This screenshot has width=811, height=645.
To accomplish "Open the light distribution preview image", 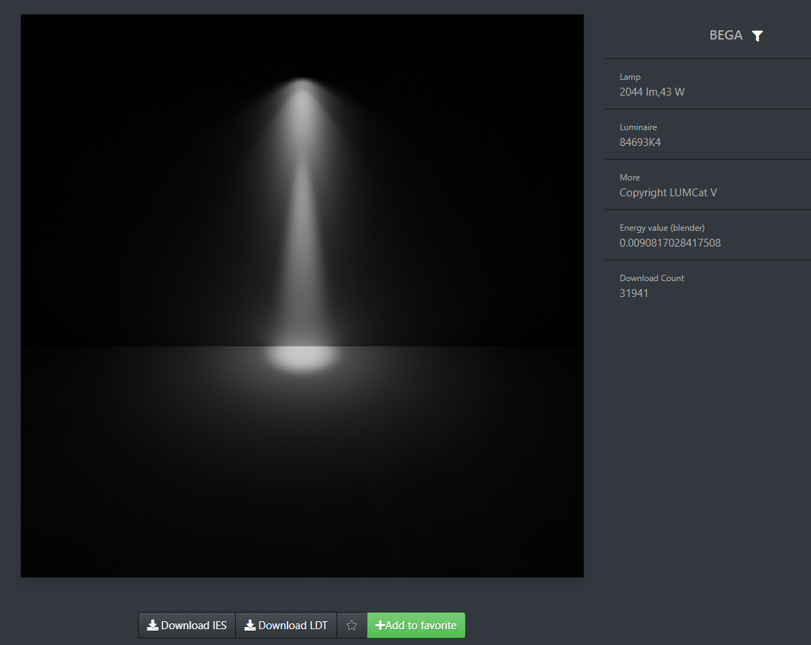I will point(302,296).
